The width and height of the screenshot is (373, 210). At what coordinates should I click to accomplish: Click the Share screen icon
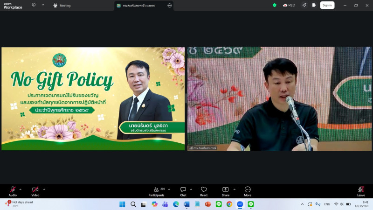pyautogui.click(x=225, y=190)
